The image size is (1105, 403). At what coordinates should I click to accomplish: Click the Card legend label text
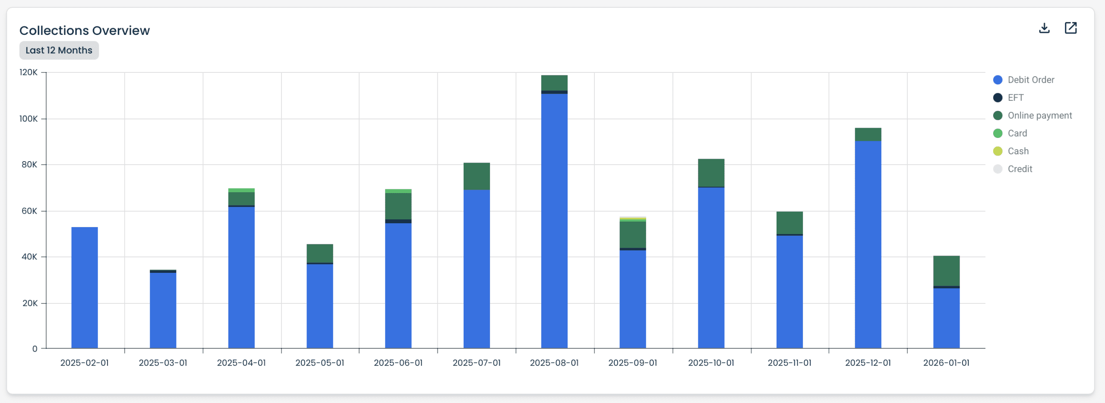pyautogui.click(x=1017, y=133)
